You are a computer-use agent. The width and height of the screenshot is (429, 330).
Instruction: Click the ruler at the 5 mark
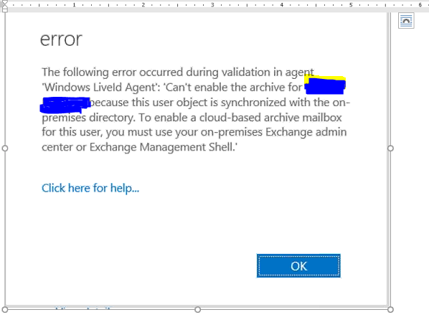(351, 4)
